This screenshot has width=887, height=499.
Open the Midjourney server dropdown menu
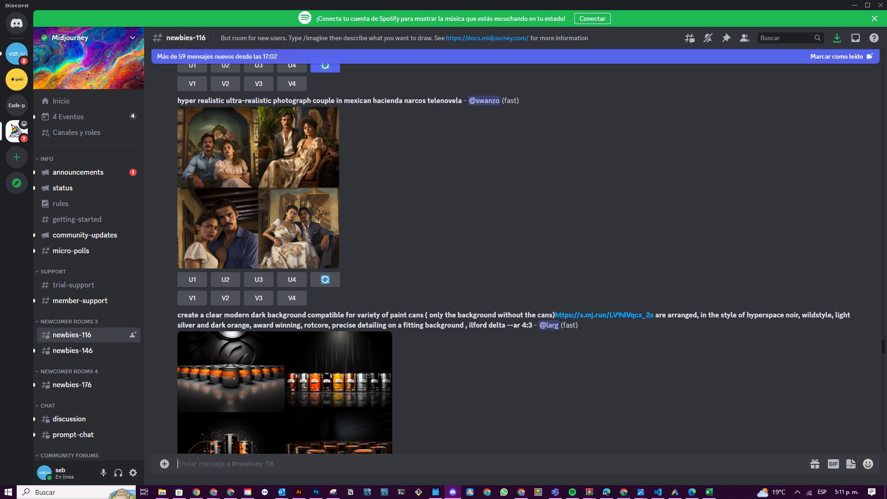pyautogui.click(x=133, y=38)
